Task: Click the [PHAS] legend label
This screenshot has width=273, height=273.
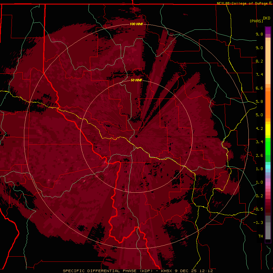Action: pyautogui.click(x=256, y=21)
